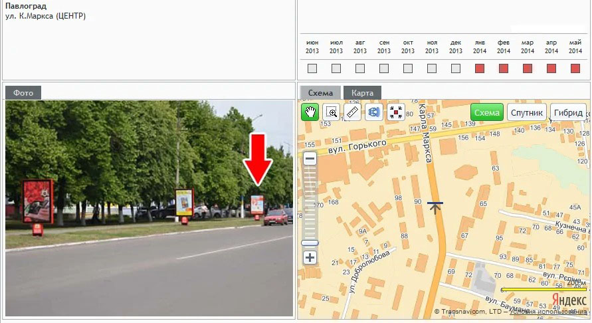Click the янв 2014 month label

480,47
